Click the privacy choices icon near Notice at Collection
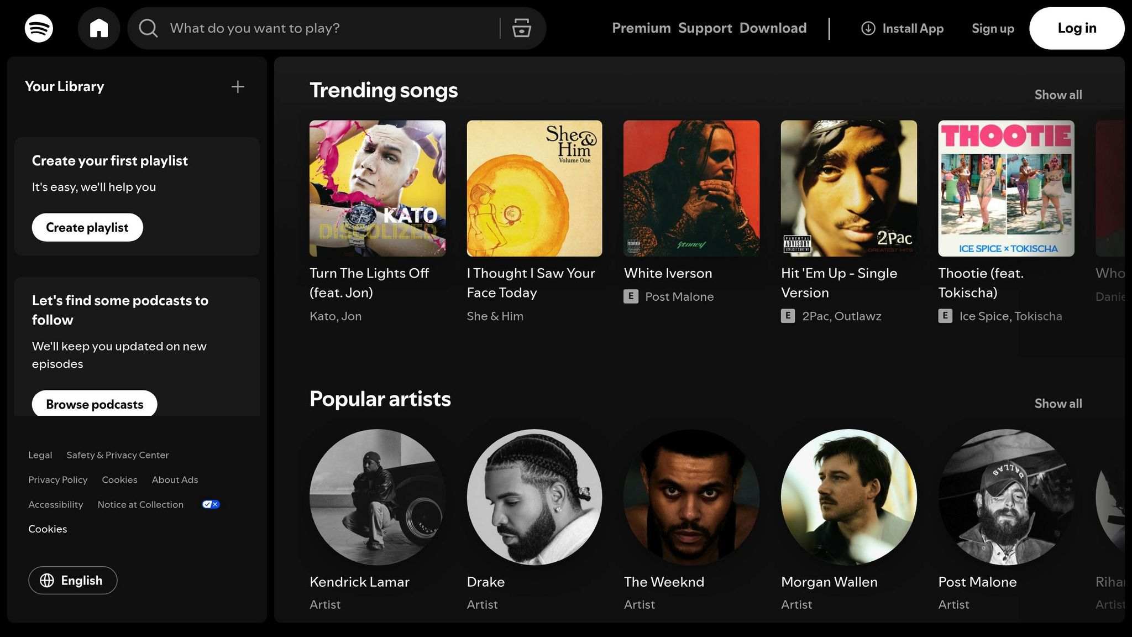Viewport: 1132px width, 637px height. click(x=210, y=504)
